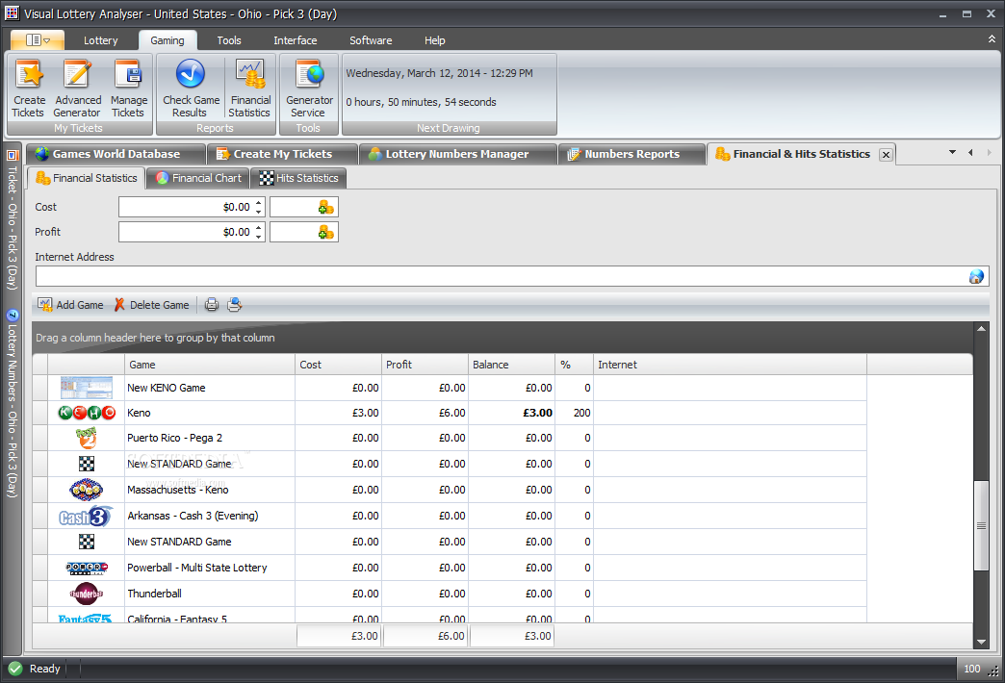This screenshot has width=1005, height=683.
Task: Open Create Tickets tool
Action: [x=29, y=89]
